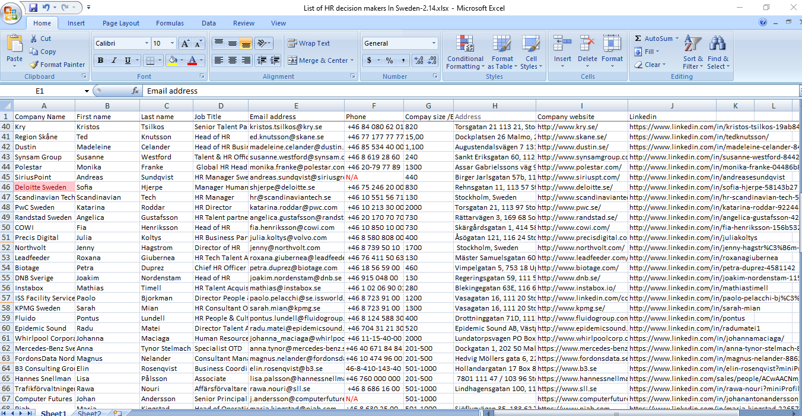This screenshot has width=802, height=416.
Task: Toggle center text alignment
Action: pyautogui.click(x=232, y=60)
